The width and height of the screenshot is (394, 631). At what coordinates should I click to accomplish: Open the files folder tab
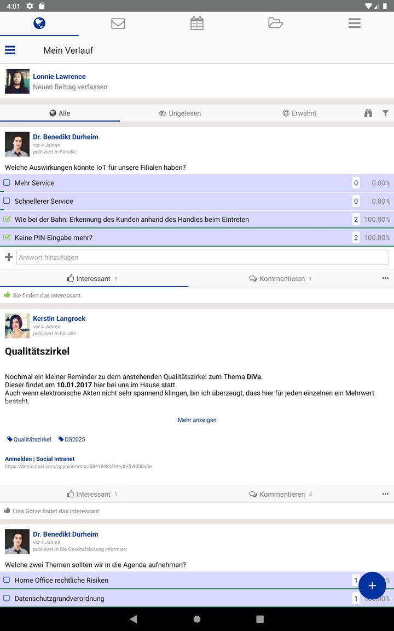click(275, 24)
